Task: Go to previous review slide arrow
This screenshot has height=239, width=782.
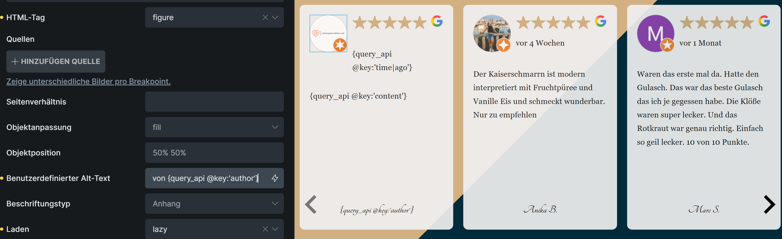Action: point(311,204)
